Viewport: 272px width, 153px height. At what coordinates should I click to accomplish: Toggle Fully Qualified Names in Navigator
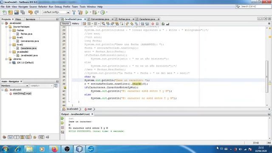(x=35, y=137)
